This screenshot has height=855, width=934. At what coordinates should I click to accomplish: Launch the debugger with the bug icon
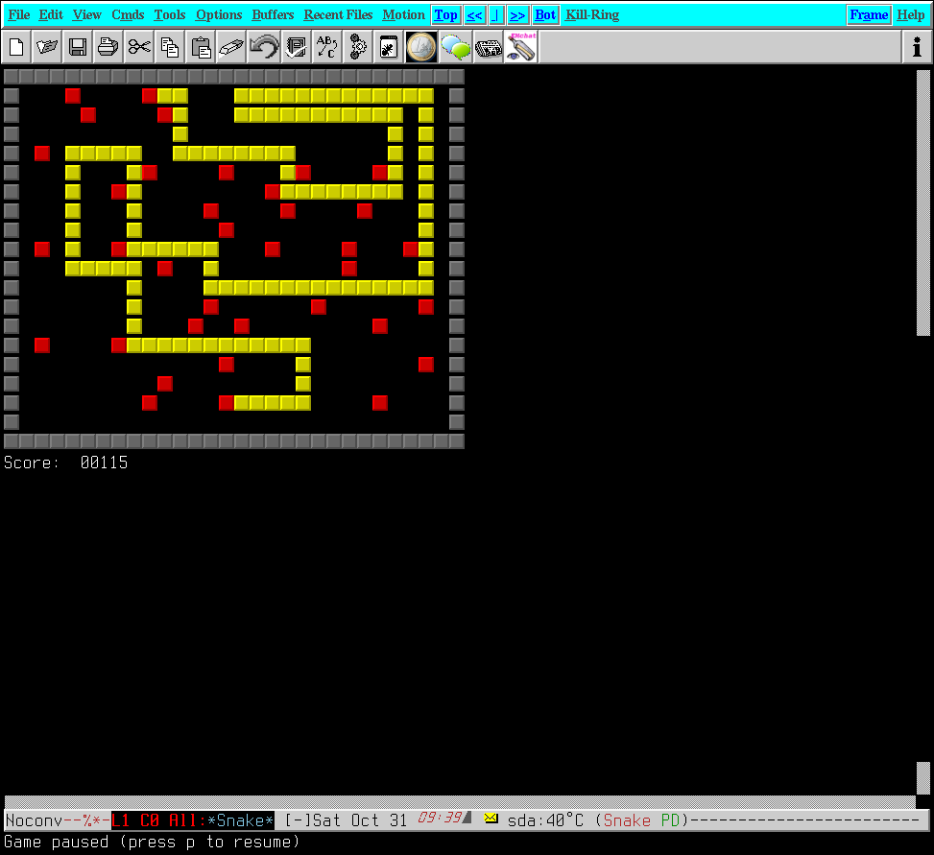(x=389, y=47)
